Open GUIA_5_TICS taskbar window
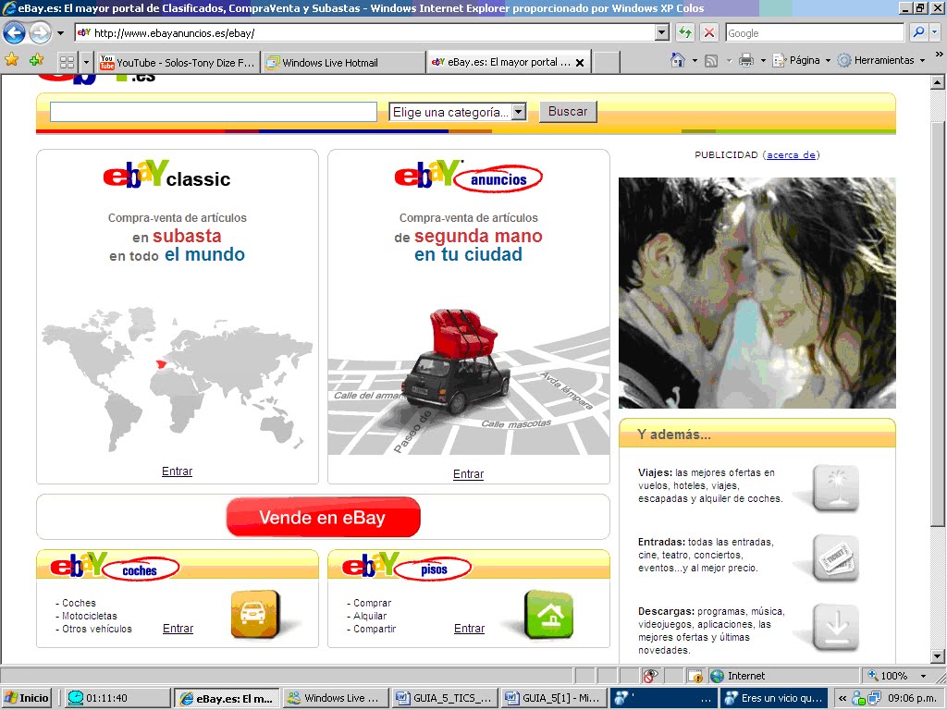 (446, 698)
